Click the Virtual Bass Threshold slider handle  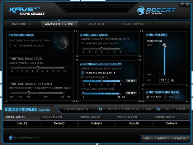coord(29,93)
